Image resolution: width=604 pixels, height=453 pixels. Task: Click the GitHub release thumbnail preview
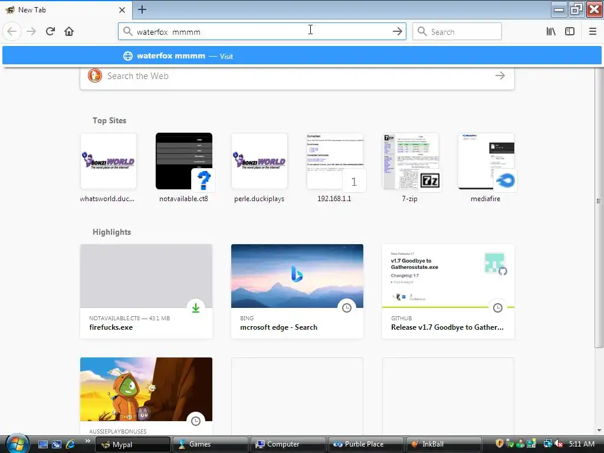[448, 276]
